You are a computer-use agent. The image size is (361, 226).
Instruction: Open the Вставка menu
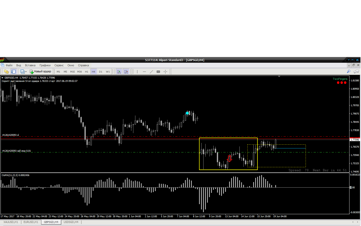click(30, 65)
